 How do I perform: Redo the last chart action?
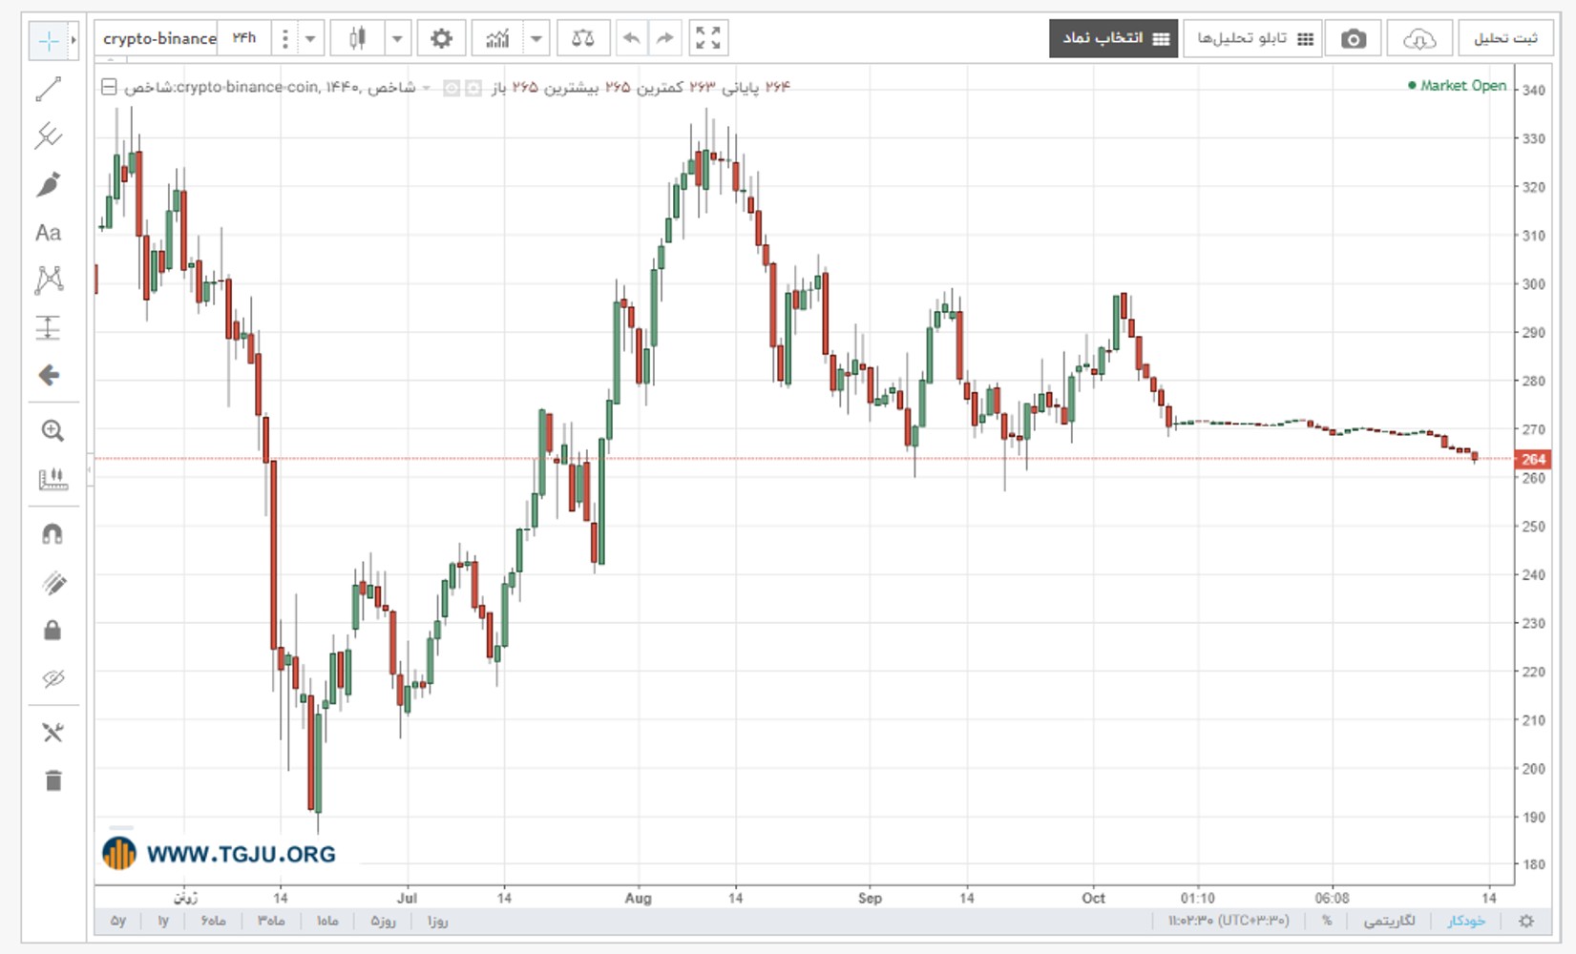pyautogui.click(x=664, y=39)
